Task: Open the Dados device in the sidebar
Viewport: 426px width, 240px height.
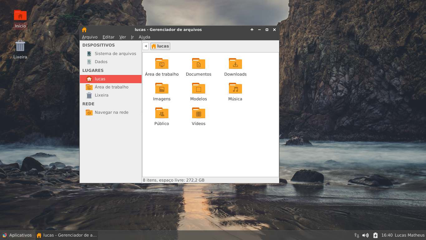Action: click(111, 62)
